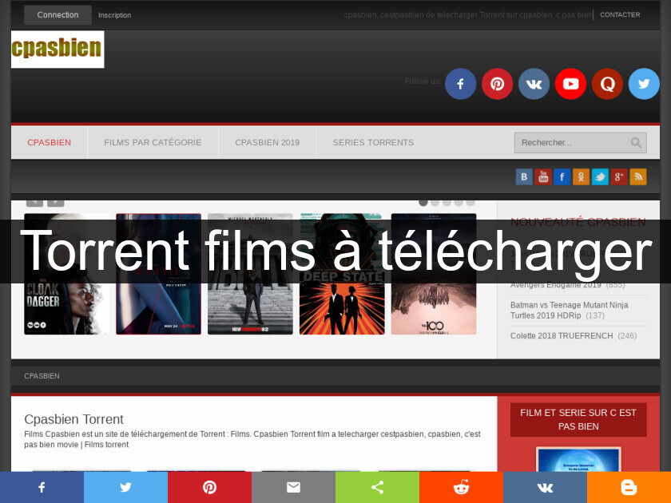Click the small Google Plus icon
The height and width of the screenshot is (503, 671).
click(x=619, y=176)
